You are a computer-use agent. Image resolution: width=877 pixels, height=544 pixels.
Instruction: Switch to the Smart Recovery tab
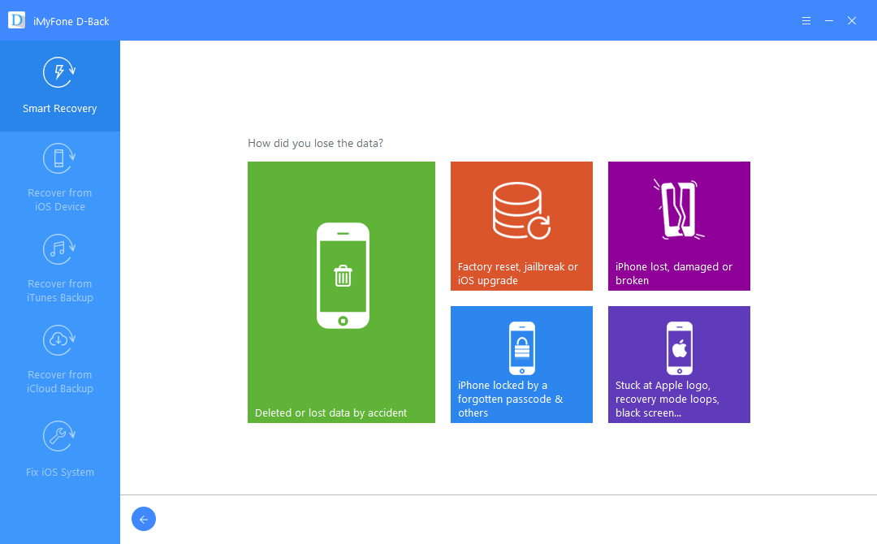(x=59, y=87)
